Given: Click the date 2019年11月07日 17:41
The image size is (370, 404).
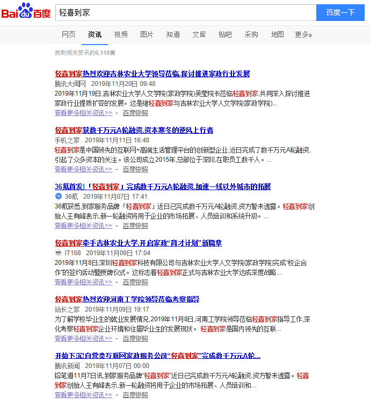Looking at the screenshot, I should pyautogui.click(x=115, y=197).
